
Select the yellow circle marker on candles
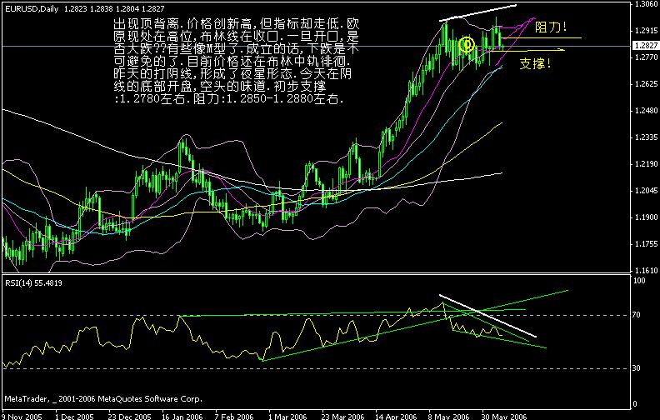click(467, 44)
